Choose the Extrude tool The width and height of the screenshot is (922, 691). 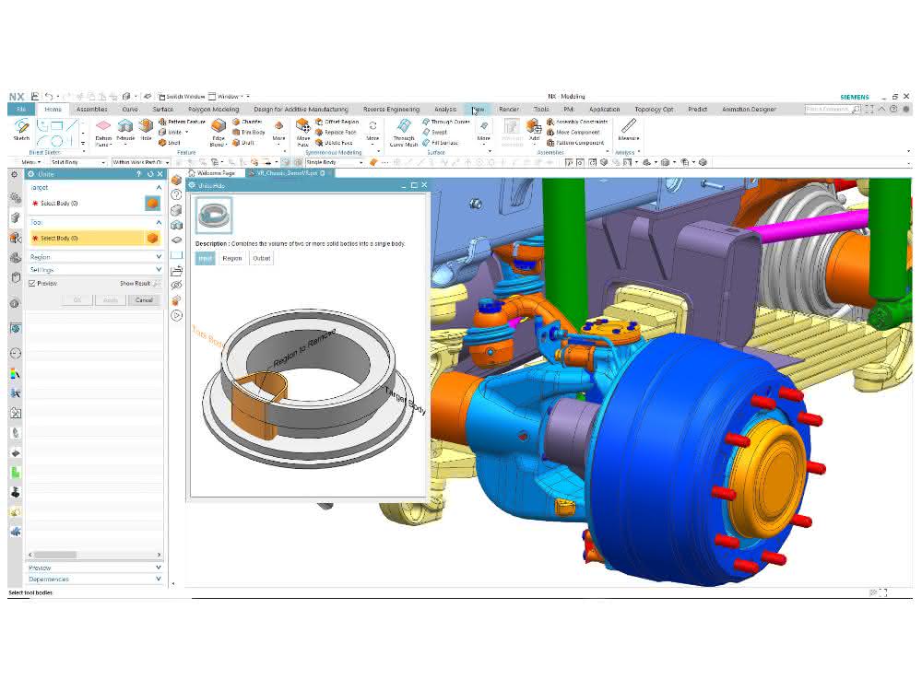pos(125,130)
